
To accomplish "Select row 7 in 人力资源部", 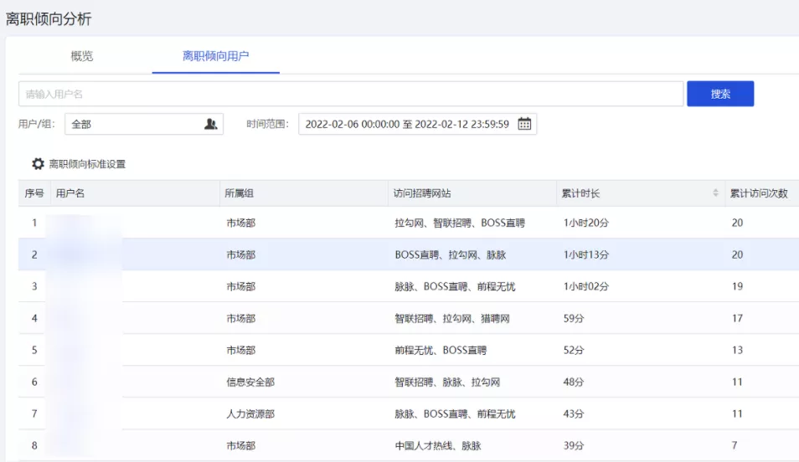I will (408, 413).
